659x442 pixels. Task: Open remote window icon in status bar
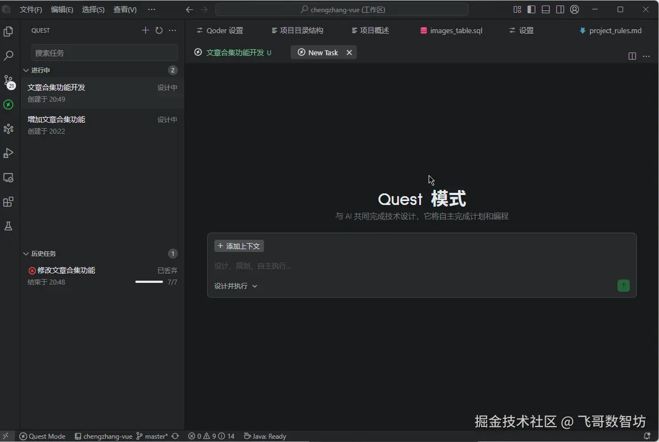[x=6, y=436]
